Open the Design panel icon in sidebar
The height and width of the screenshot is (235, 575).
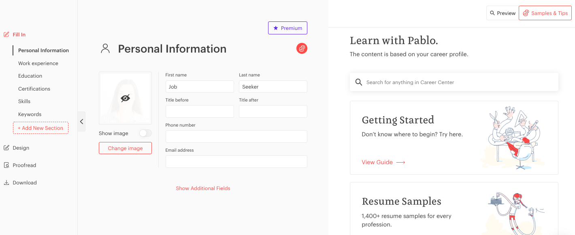[6, 148]
